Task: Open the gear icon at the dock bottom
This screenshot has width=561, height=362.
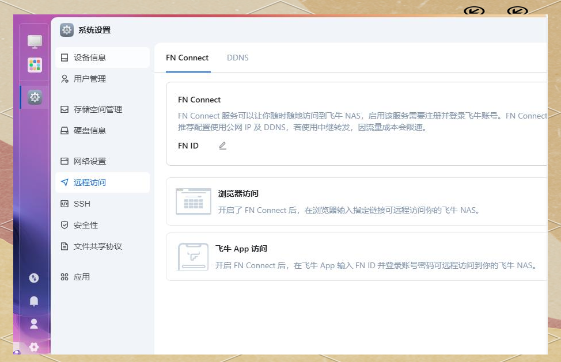Action: 33,346
